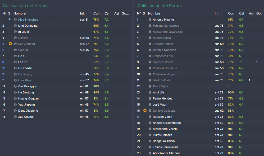Sort Parma table by Asi column
The width and height of the screenshot is (264, 156).
pos(251,13)
